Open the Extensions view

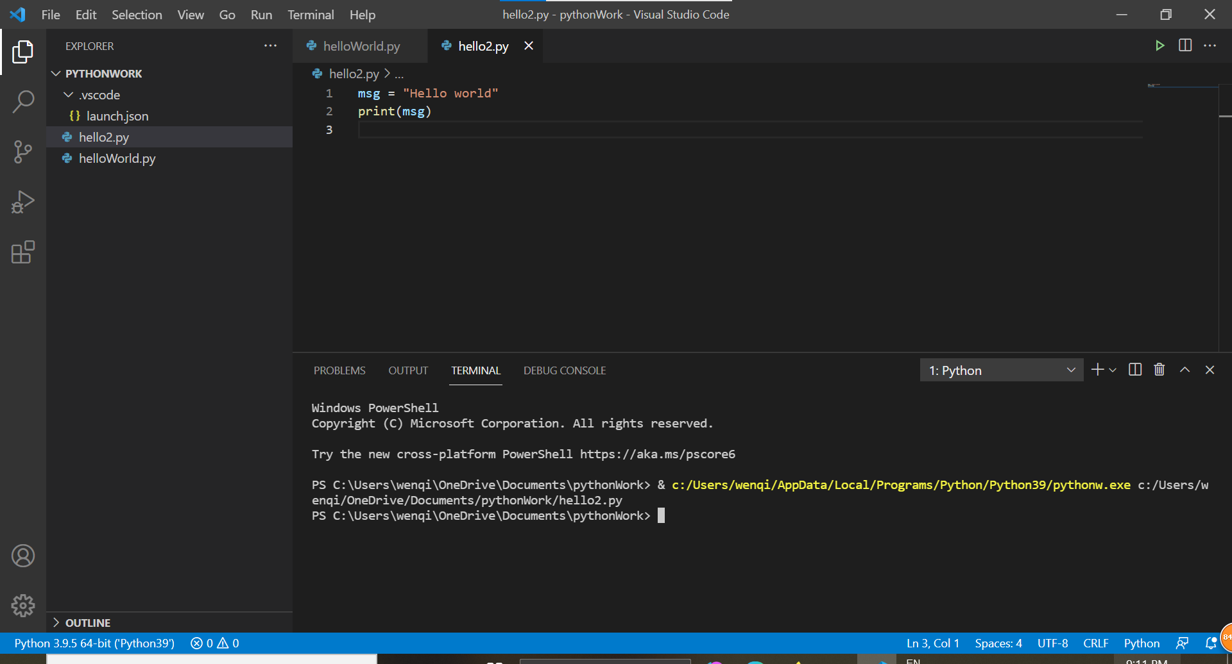click(x=23, y=252)
